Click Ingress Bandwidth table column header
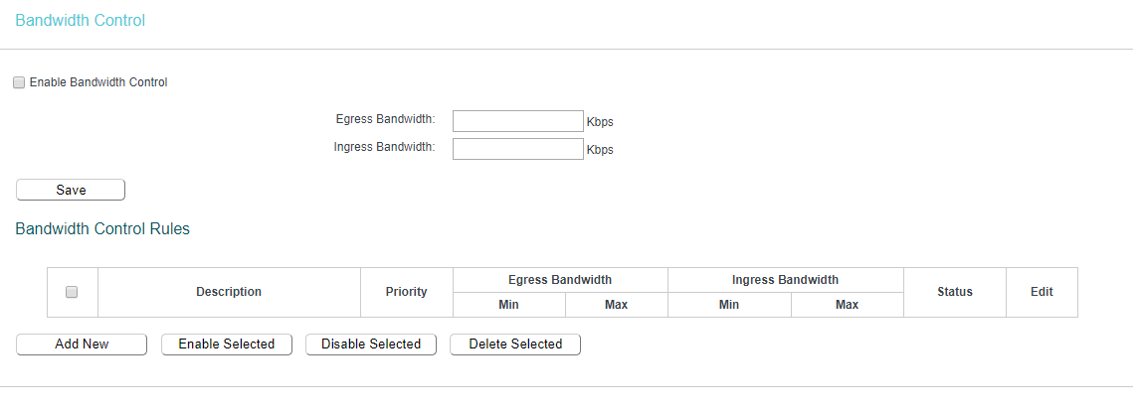Screen dimensions: 1145x413 (785, 280)
